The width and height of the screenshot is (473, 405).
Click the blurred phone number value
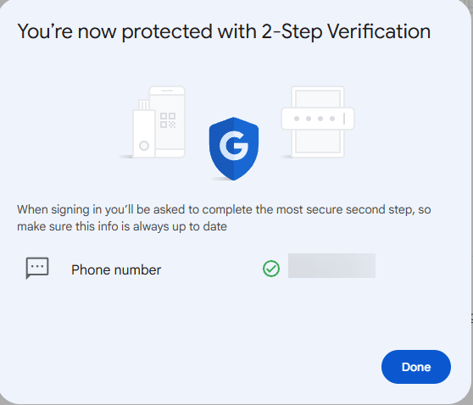tap(331, 265)
